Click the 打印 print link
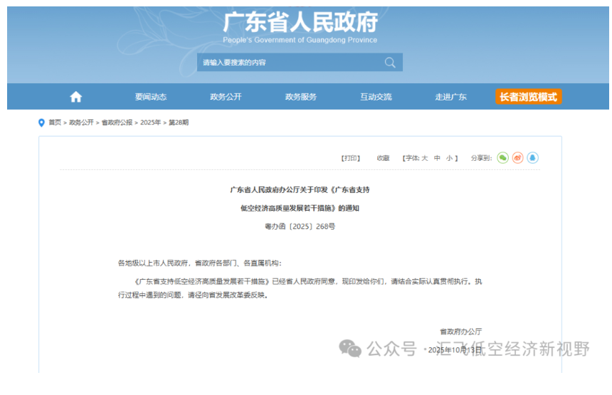Screen dimensions: 612x395 click(351, 158)
